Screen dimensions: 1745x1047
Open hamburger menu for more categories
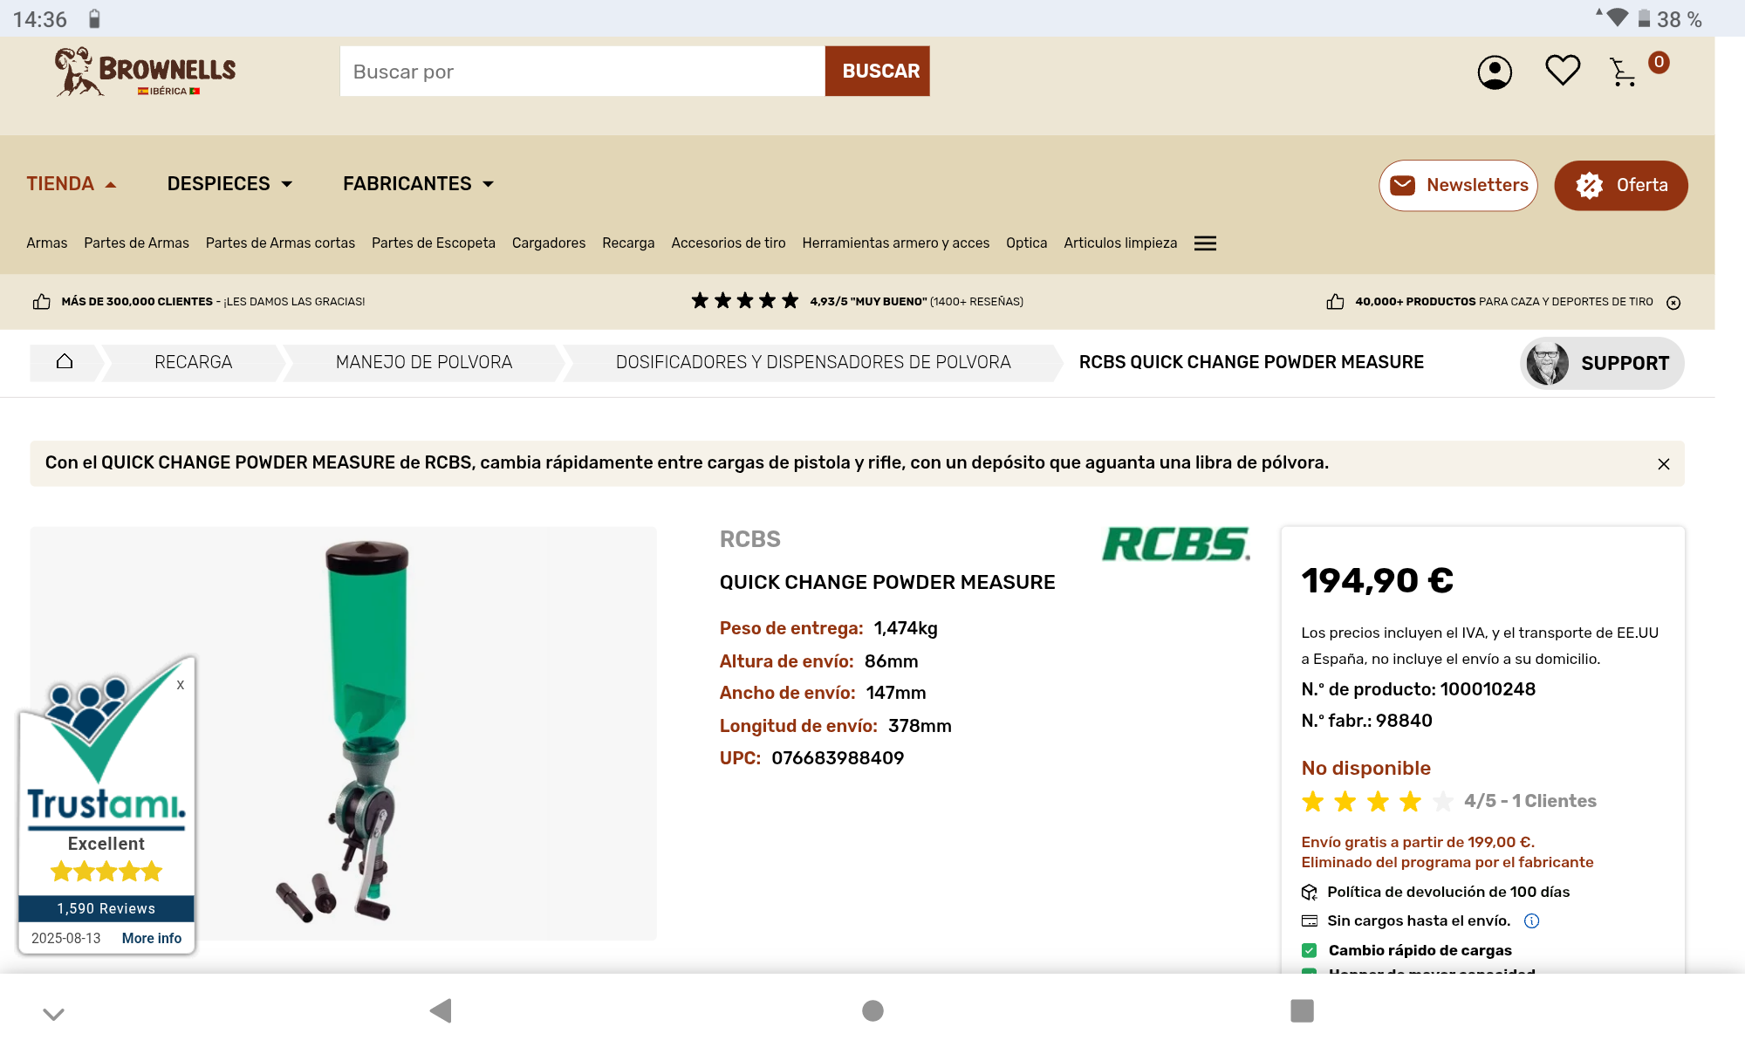point(1205,243)
